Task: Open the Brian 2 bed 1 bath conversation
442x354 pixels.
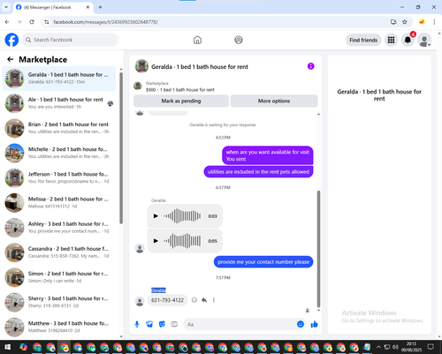Action: click(x=59, y=128)
